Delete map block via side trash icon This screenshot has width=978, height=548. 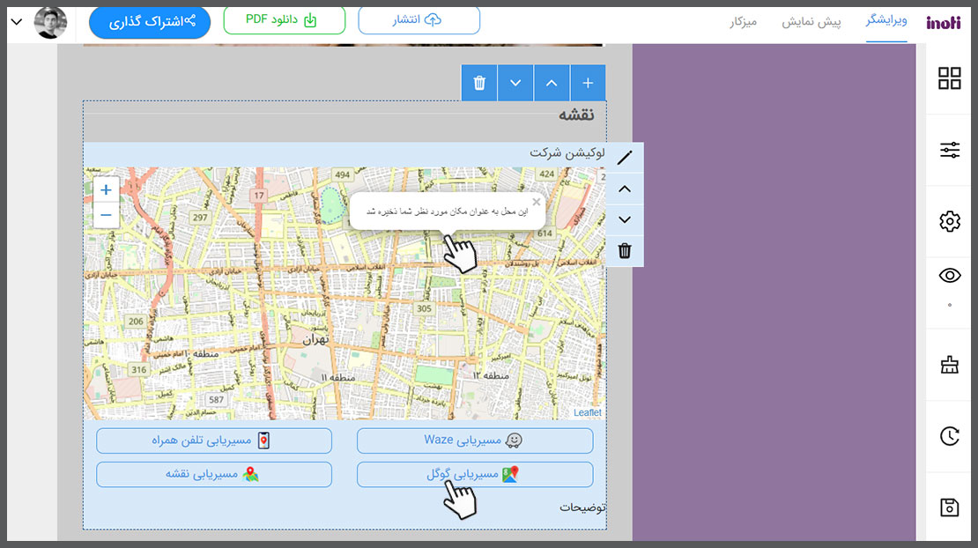point(625,250)
